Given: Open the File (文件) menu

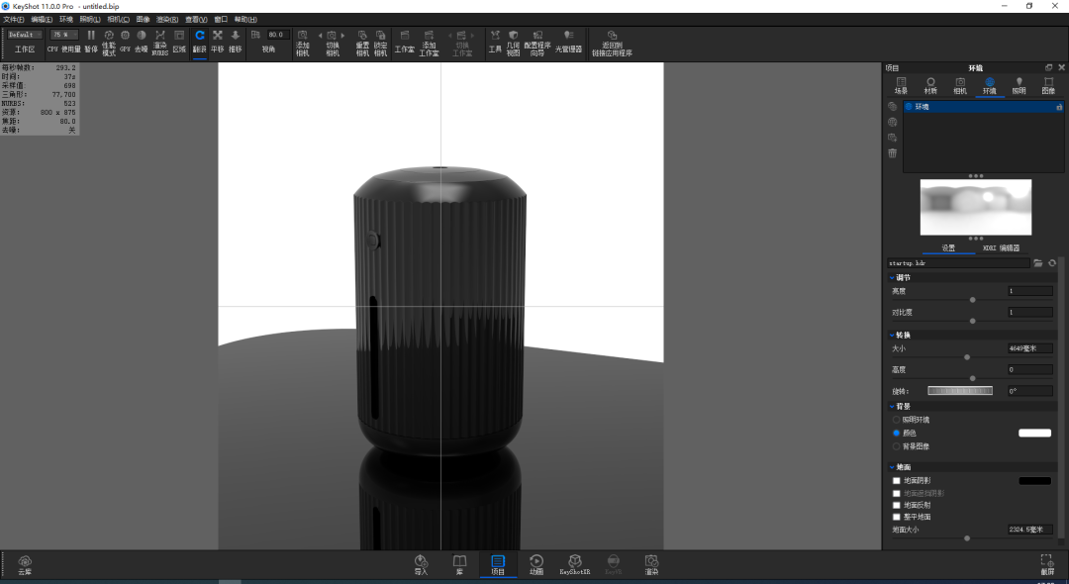Looking at the screenshot, I should 14,20.
